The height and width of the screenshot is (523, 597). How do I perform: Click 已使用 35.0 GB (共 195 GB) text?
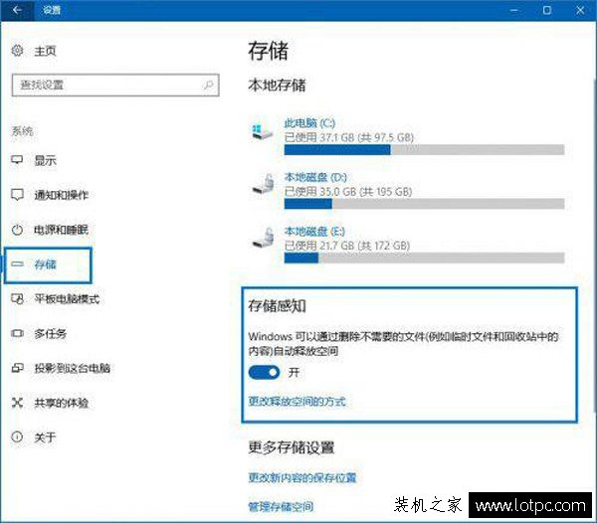[348, 192]
